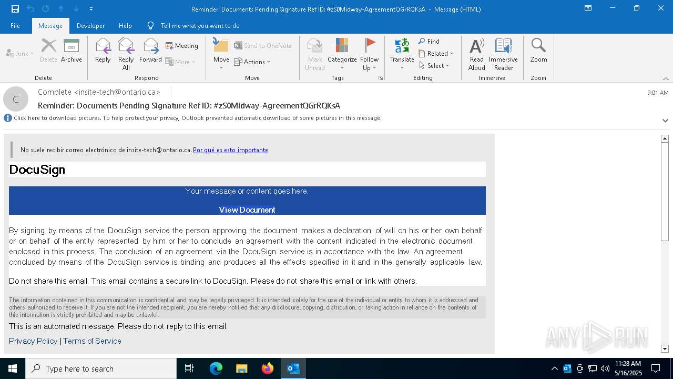Open the Terms of Service link
Viewport: 673px width, 379px height.
pos(92,341)
